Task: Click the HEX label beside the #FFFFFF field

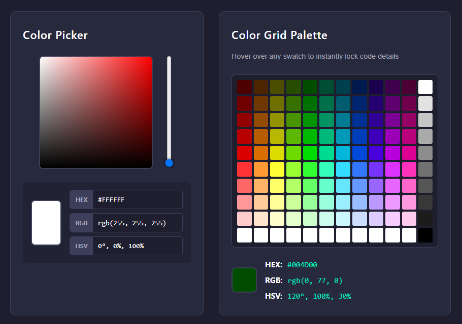Action: (81, 200)
